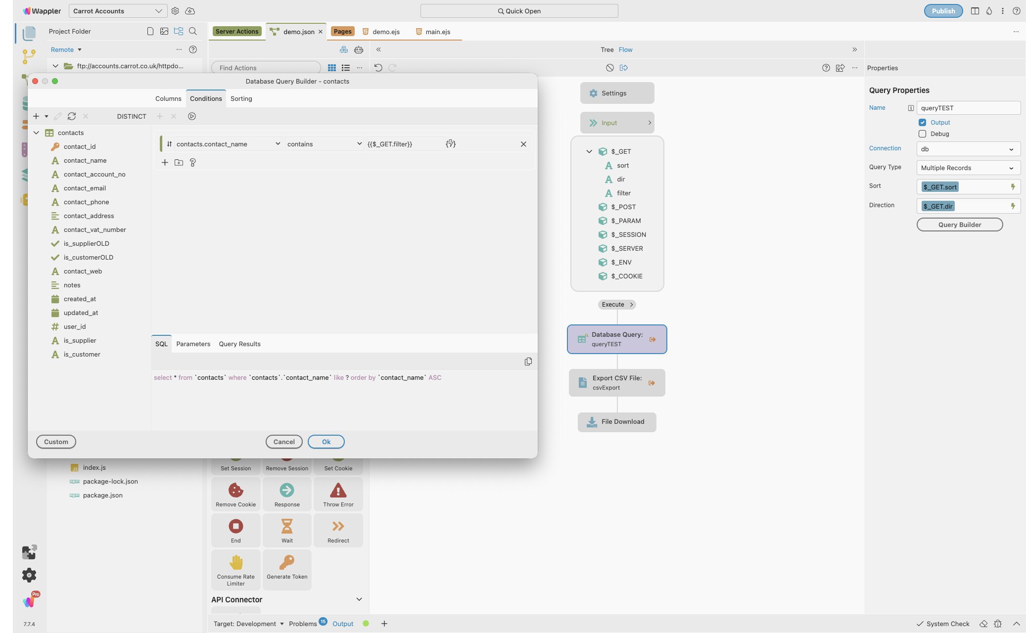Screen dimensions: 1026x633
Task: Open the contains operator dropdown
Action: coord(325,144)
